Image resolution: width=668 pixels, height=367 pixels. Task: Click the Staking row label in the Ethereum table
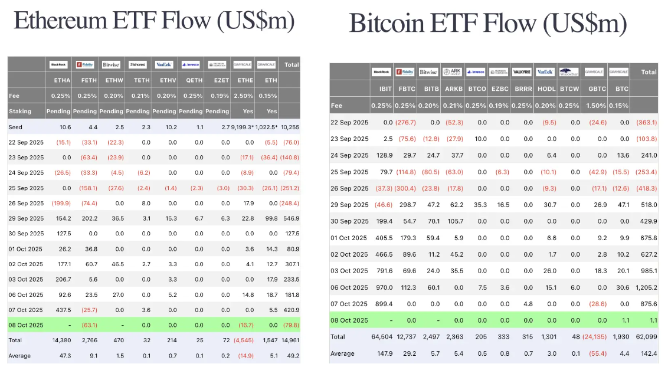20,111
